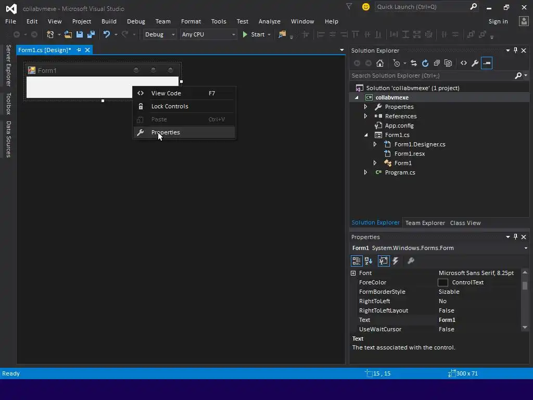
Task: Click the account avatar icon near Sign in
Action: pyautogui.click(x=524, y=21)
